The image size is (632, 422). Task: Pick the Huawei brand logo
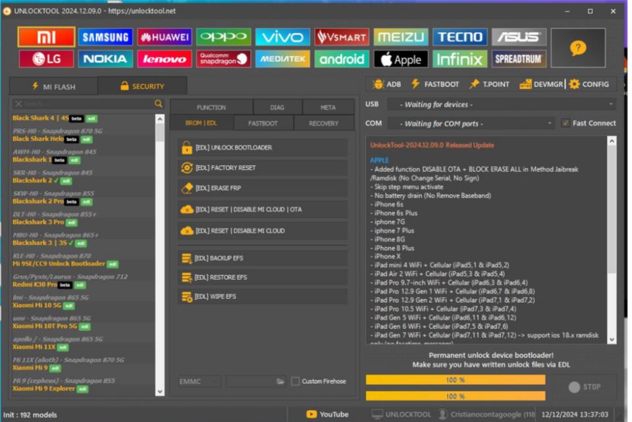click(165, 37)
